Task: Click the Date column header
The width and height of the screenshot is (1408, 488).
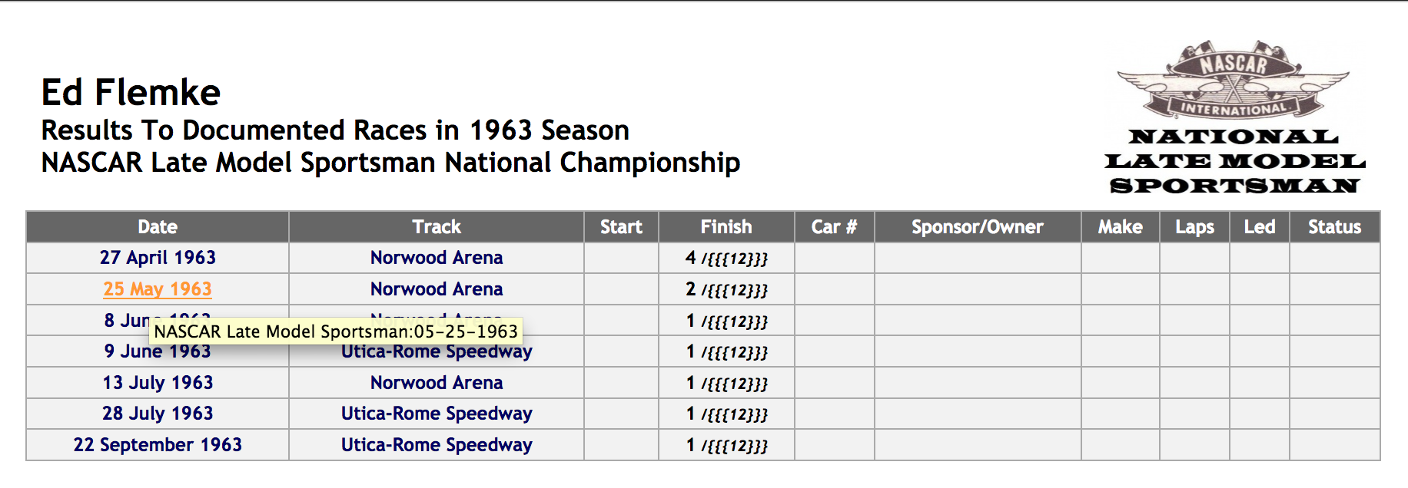Action: [158, 227]
